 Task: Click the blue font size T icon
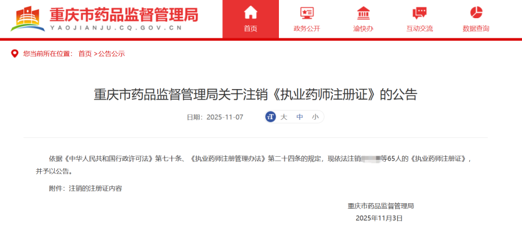271,117
